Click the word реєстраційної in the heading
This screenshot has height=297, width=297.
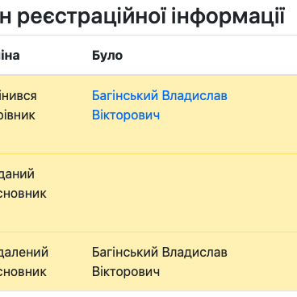click(x=92, y=17)
